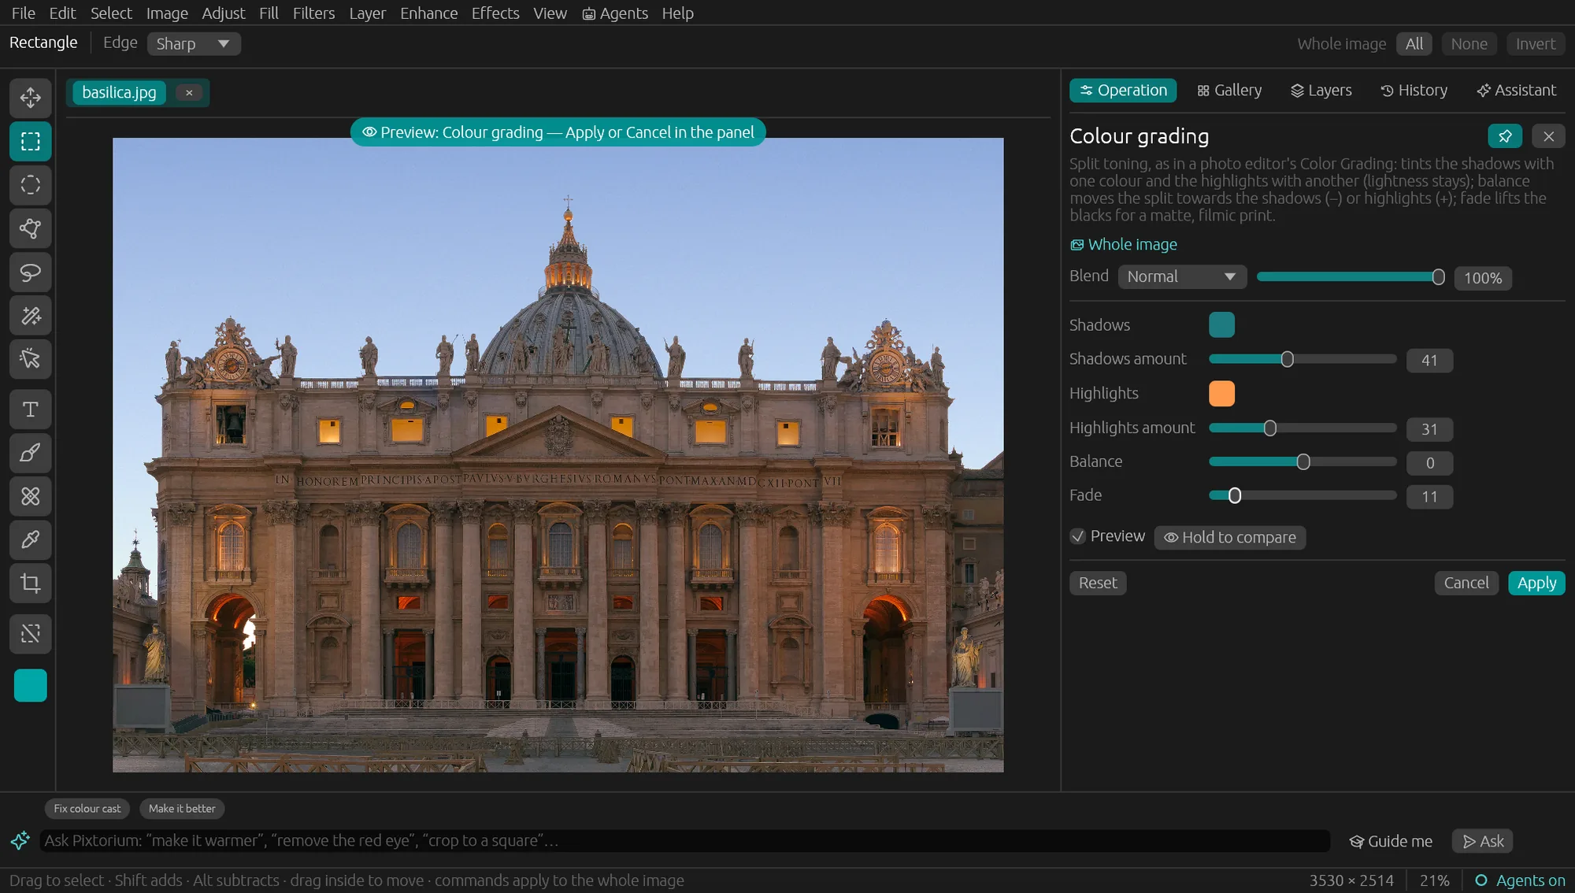Click the Fix colour cast suggestion

87,809
